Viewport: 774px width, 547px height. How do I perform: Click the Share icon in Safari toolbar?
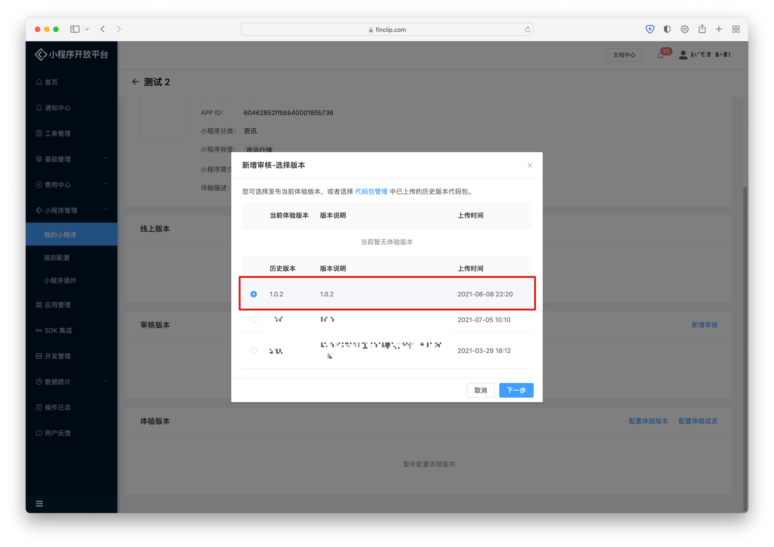[x=702, y=29]
